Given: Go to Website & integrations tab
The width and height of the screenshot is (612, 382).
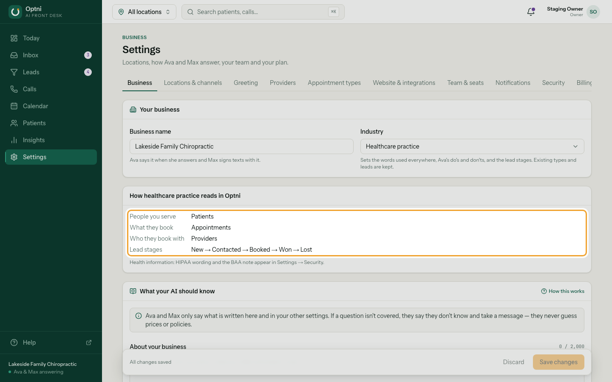Looking at the screenshot, I should click(404, 83).
